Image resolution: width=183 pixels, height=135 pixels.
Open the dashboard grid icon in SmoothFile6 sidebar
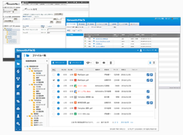click(18, 56)
